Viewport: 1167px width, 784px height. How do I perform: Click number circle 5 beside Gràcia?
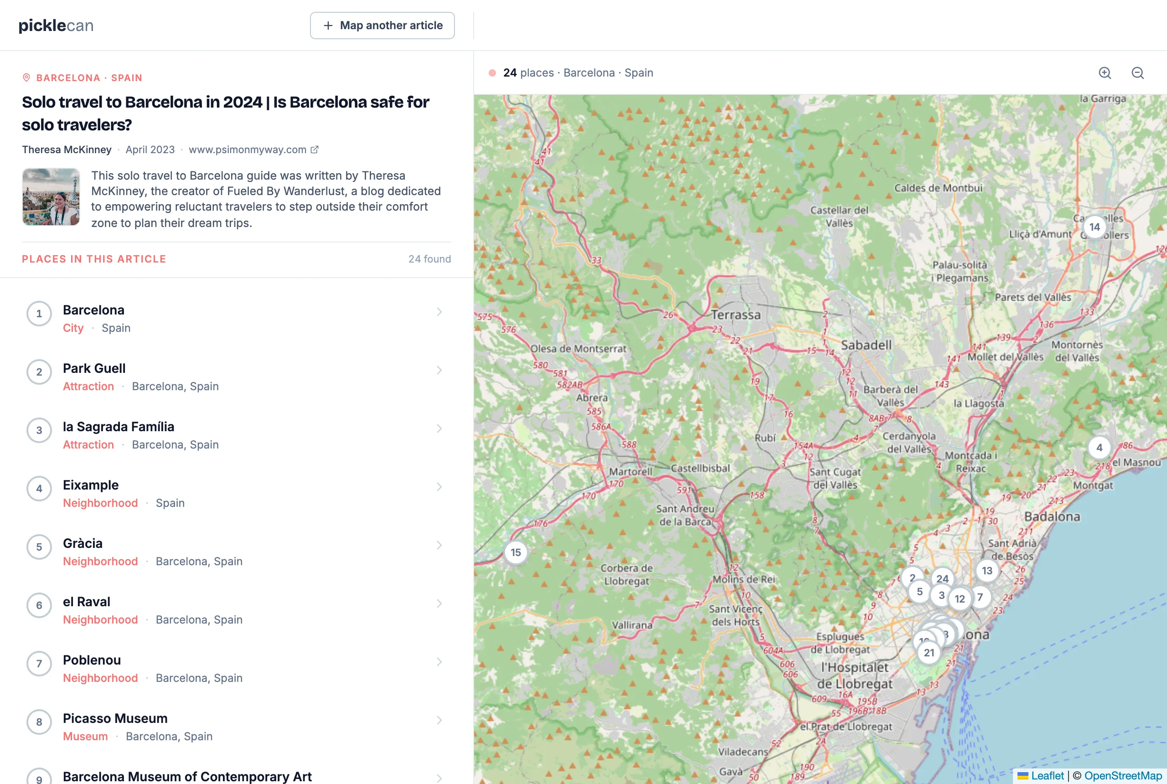coord(39,547)
